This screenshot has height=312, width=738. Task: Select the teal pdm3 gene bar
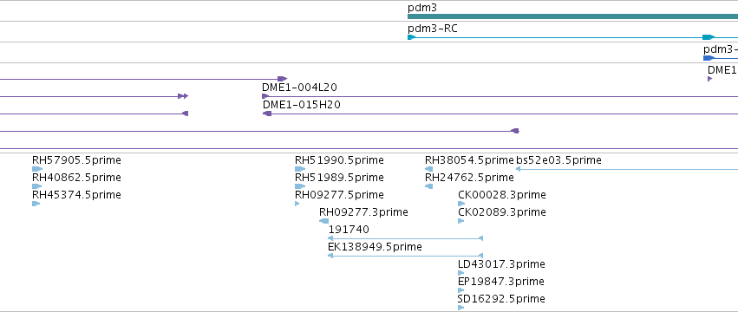click(x=572, y=16)
